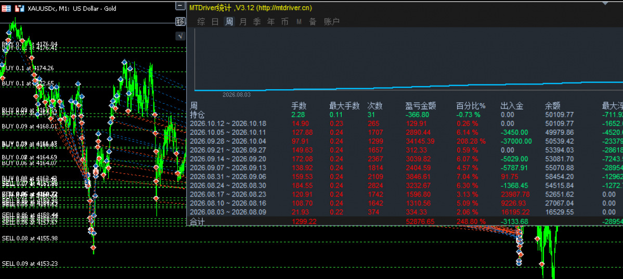Click the 16529.55 balance cell
The width and height of the screenshot is (623, 279).
pyautogui.click(x=560, y=212)
